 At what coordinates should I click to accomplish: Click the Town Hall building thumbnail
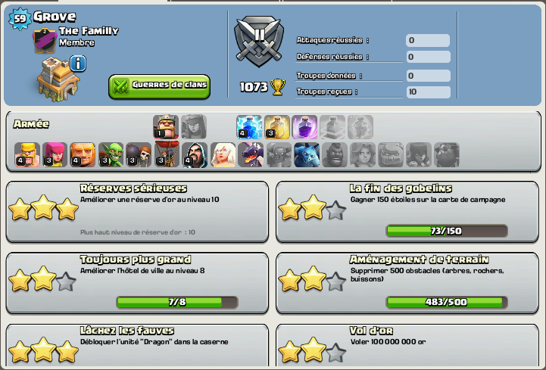(x=58, y=79)
